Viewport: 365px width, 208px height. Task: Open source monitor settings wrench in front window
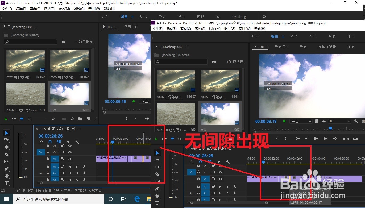[x=356, y=121]
